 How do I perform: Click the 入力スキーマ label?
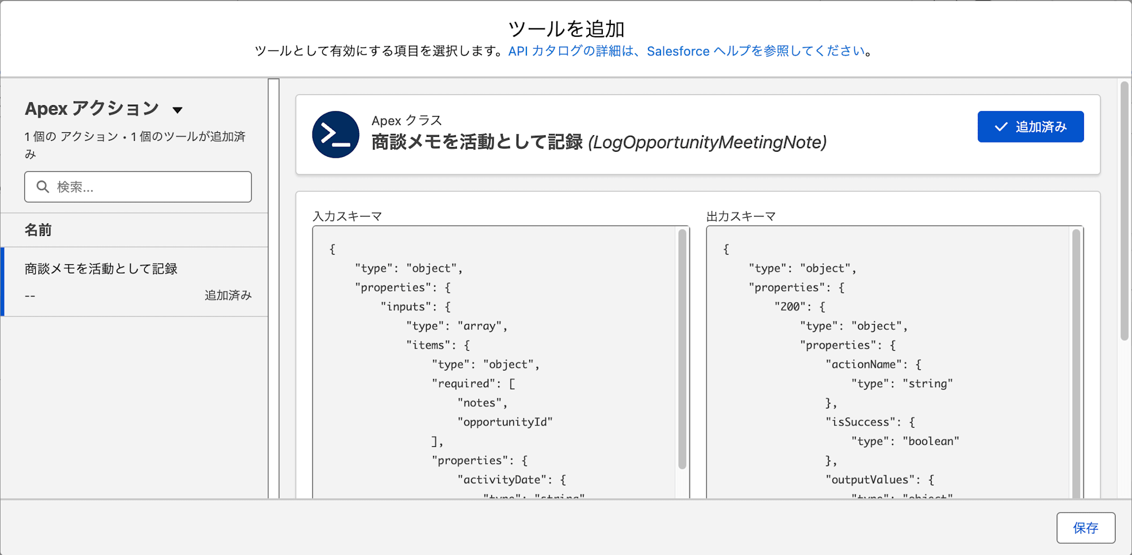(347, 216)
